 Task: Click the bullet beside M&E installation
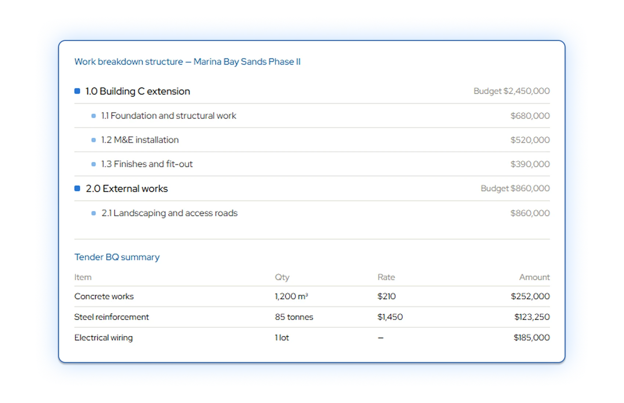(x=94, y=140)
